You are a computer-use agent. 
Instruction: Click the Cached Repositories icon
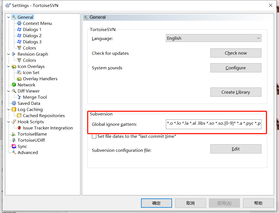coord(19,115)
